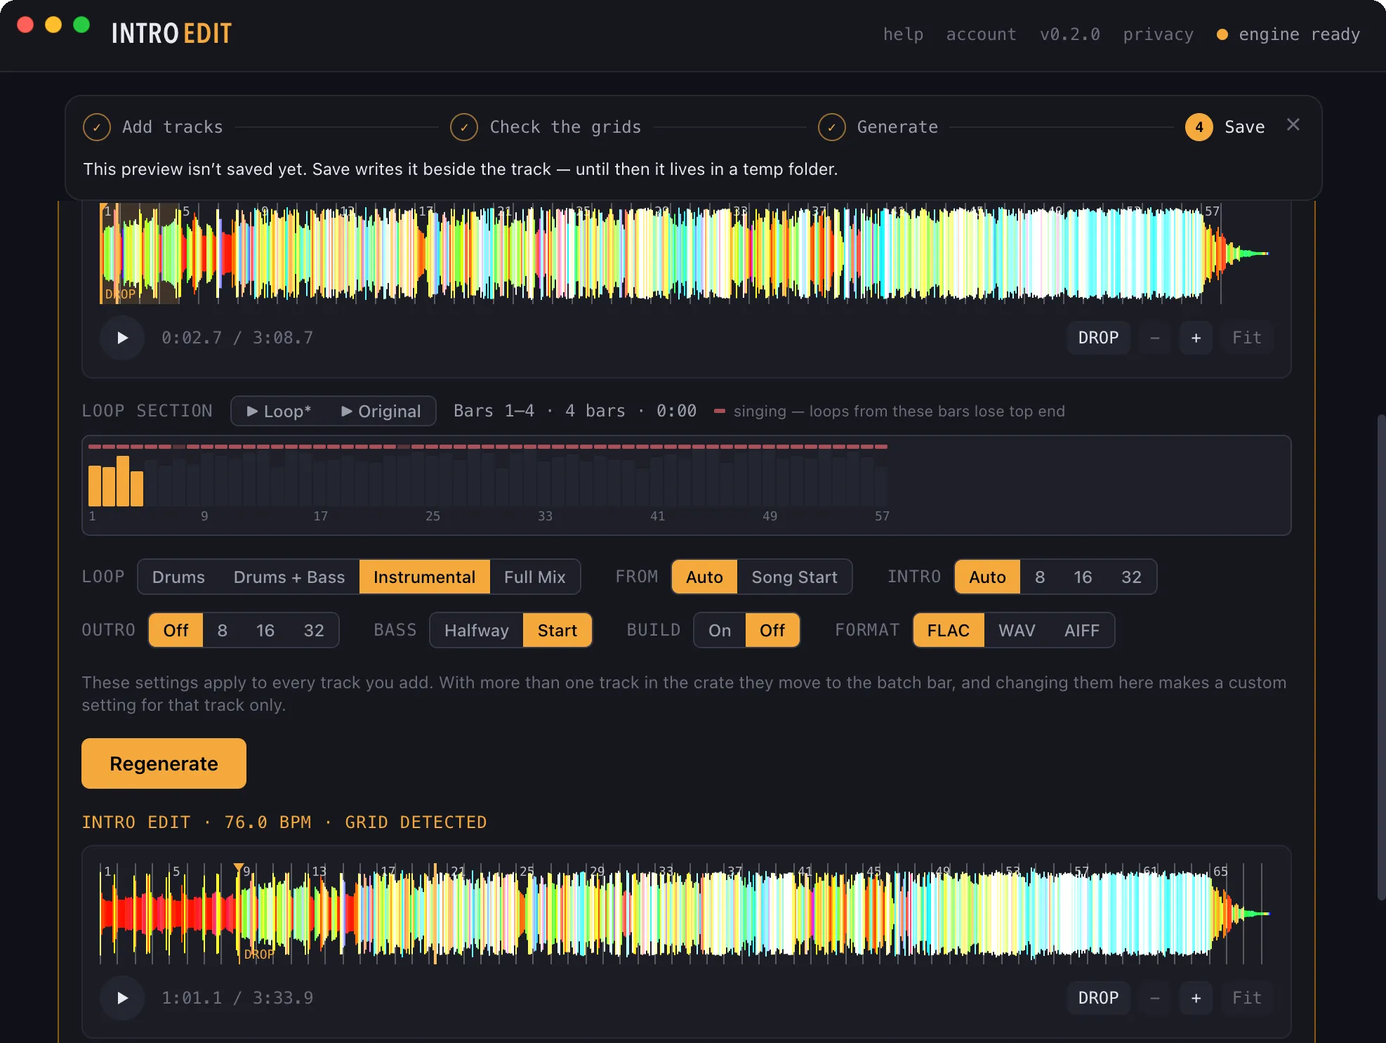Jump to DROP on the intro edit waveform
The image size is (1386, 1043).
[x=1098, y=998]
